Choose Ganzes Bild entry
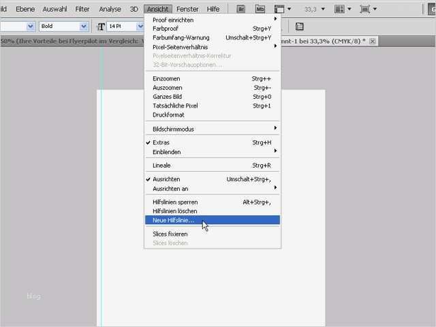This screenshot has width=436, height=327. click(213, 97)
